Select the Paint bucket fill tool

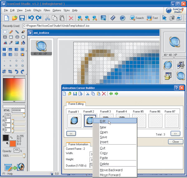(x=23, y=43)
